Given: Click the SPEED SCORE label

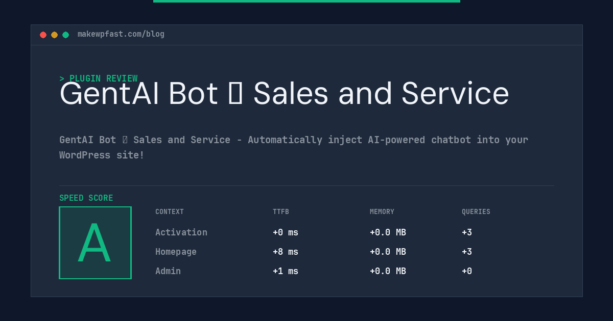Looking at the screenshot, I should point(86,198).
